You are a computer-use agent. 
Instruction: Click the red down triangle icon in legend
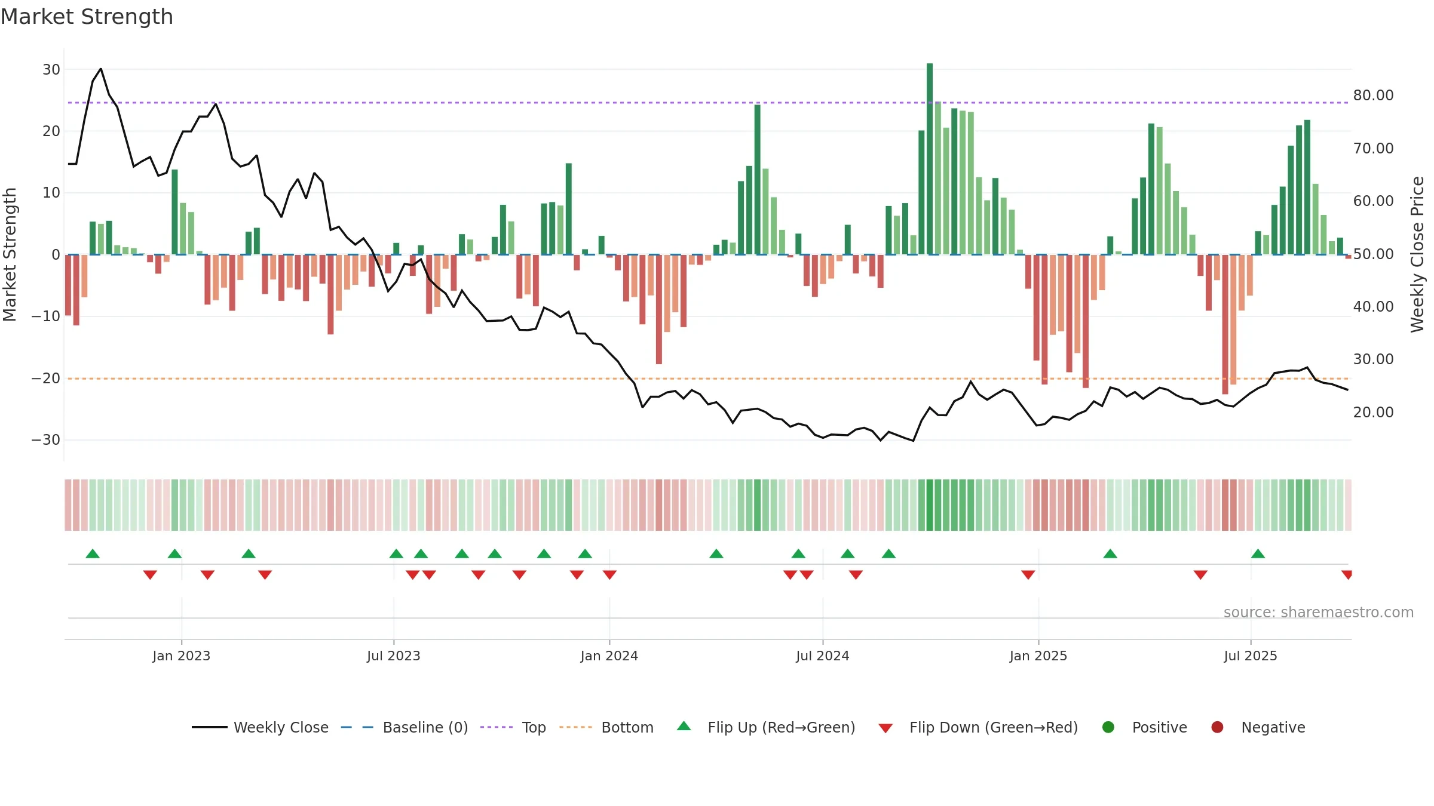(885, 728)
